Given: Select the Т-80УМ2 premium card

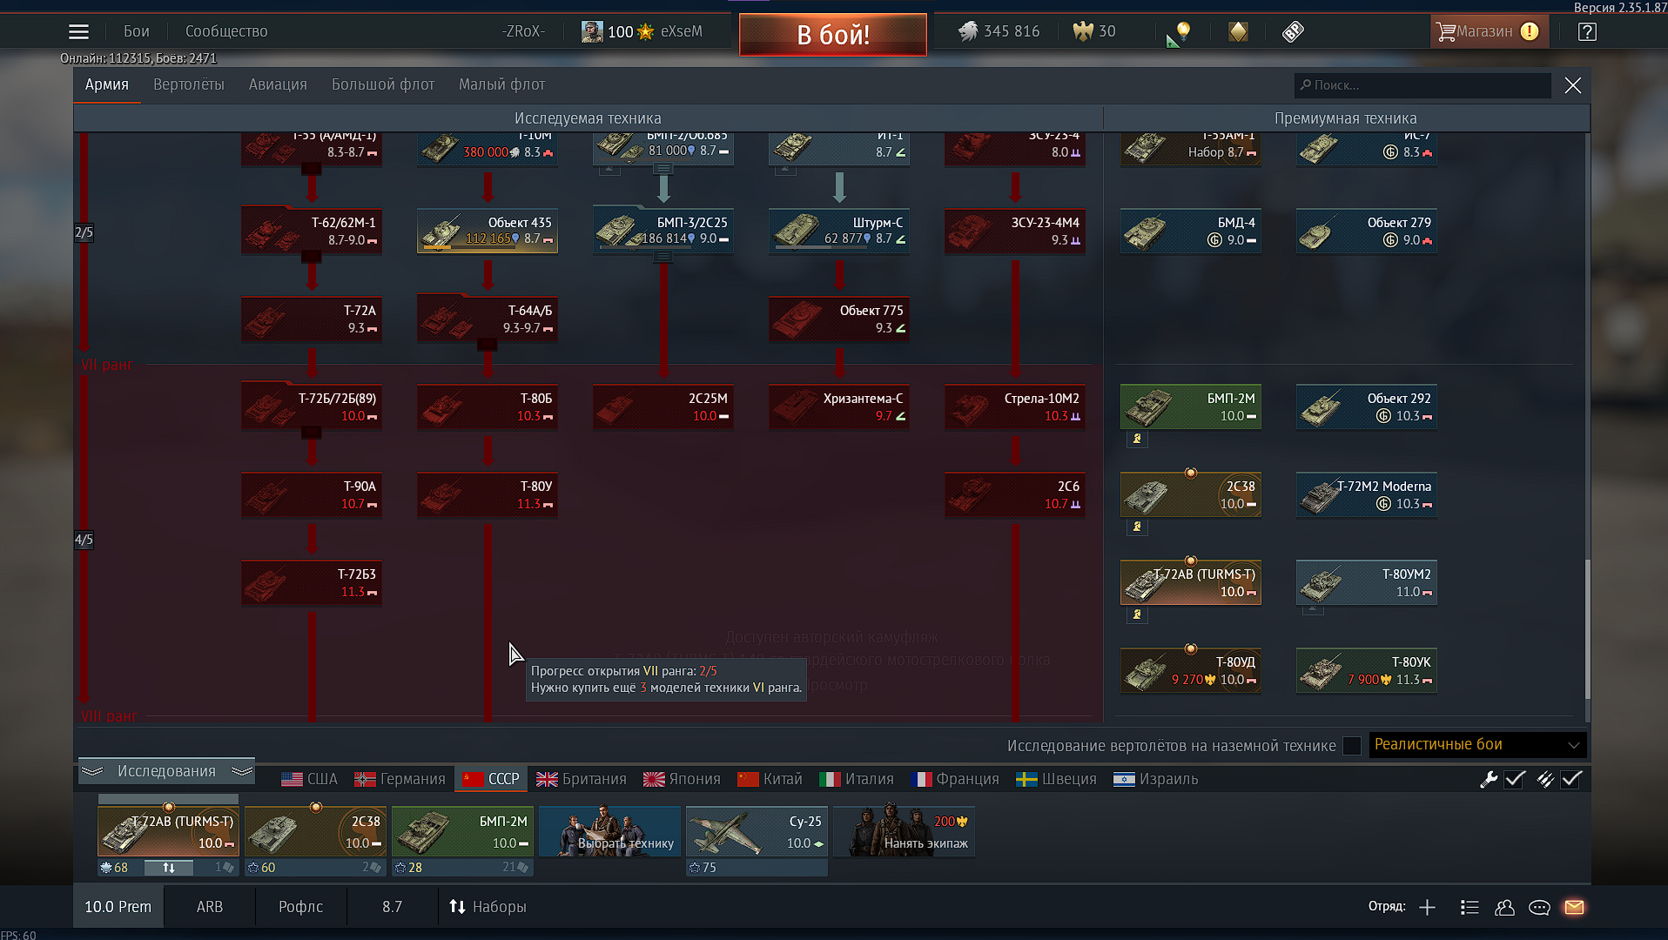Looking at the screenshot, I should [1367, 583].
